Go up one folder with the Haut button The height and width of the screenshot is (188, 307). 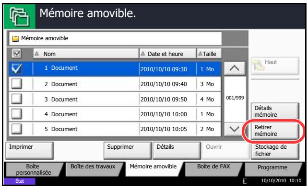click(x=275, y=66)
